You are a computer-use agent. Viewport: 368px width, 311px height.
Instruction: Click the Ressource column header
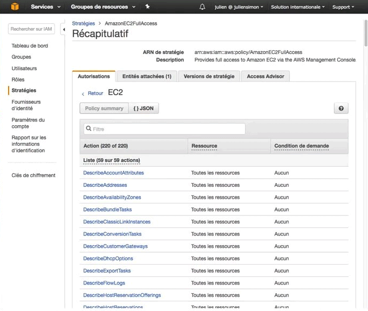(x=204, y=146)
